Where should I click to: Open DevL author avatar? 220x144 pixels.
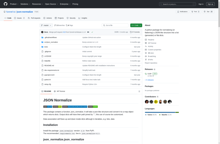[x=42, y=32]
